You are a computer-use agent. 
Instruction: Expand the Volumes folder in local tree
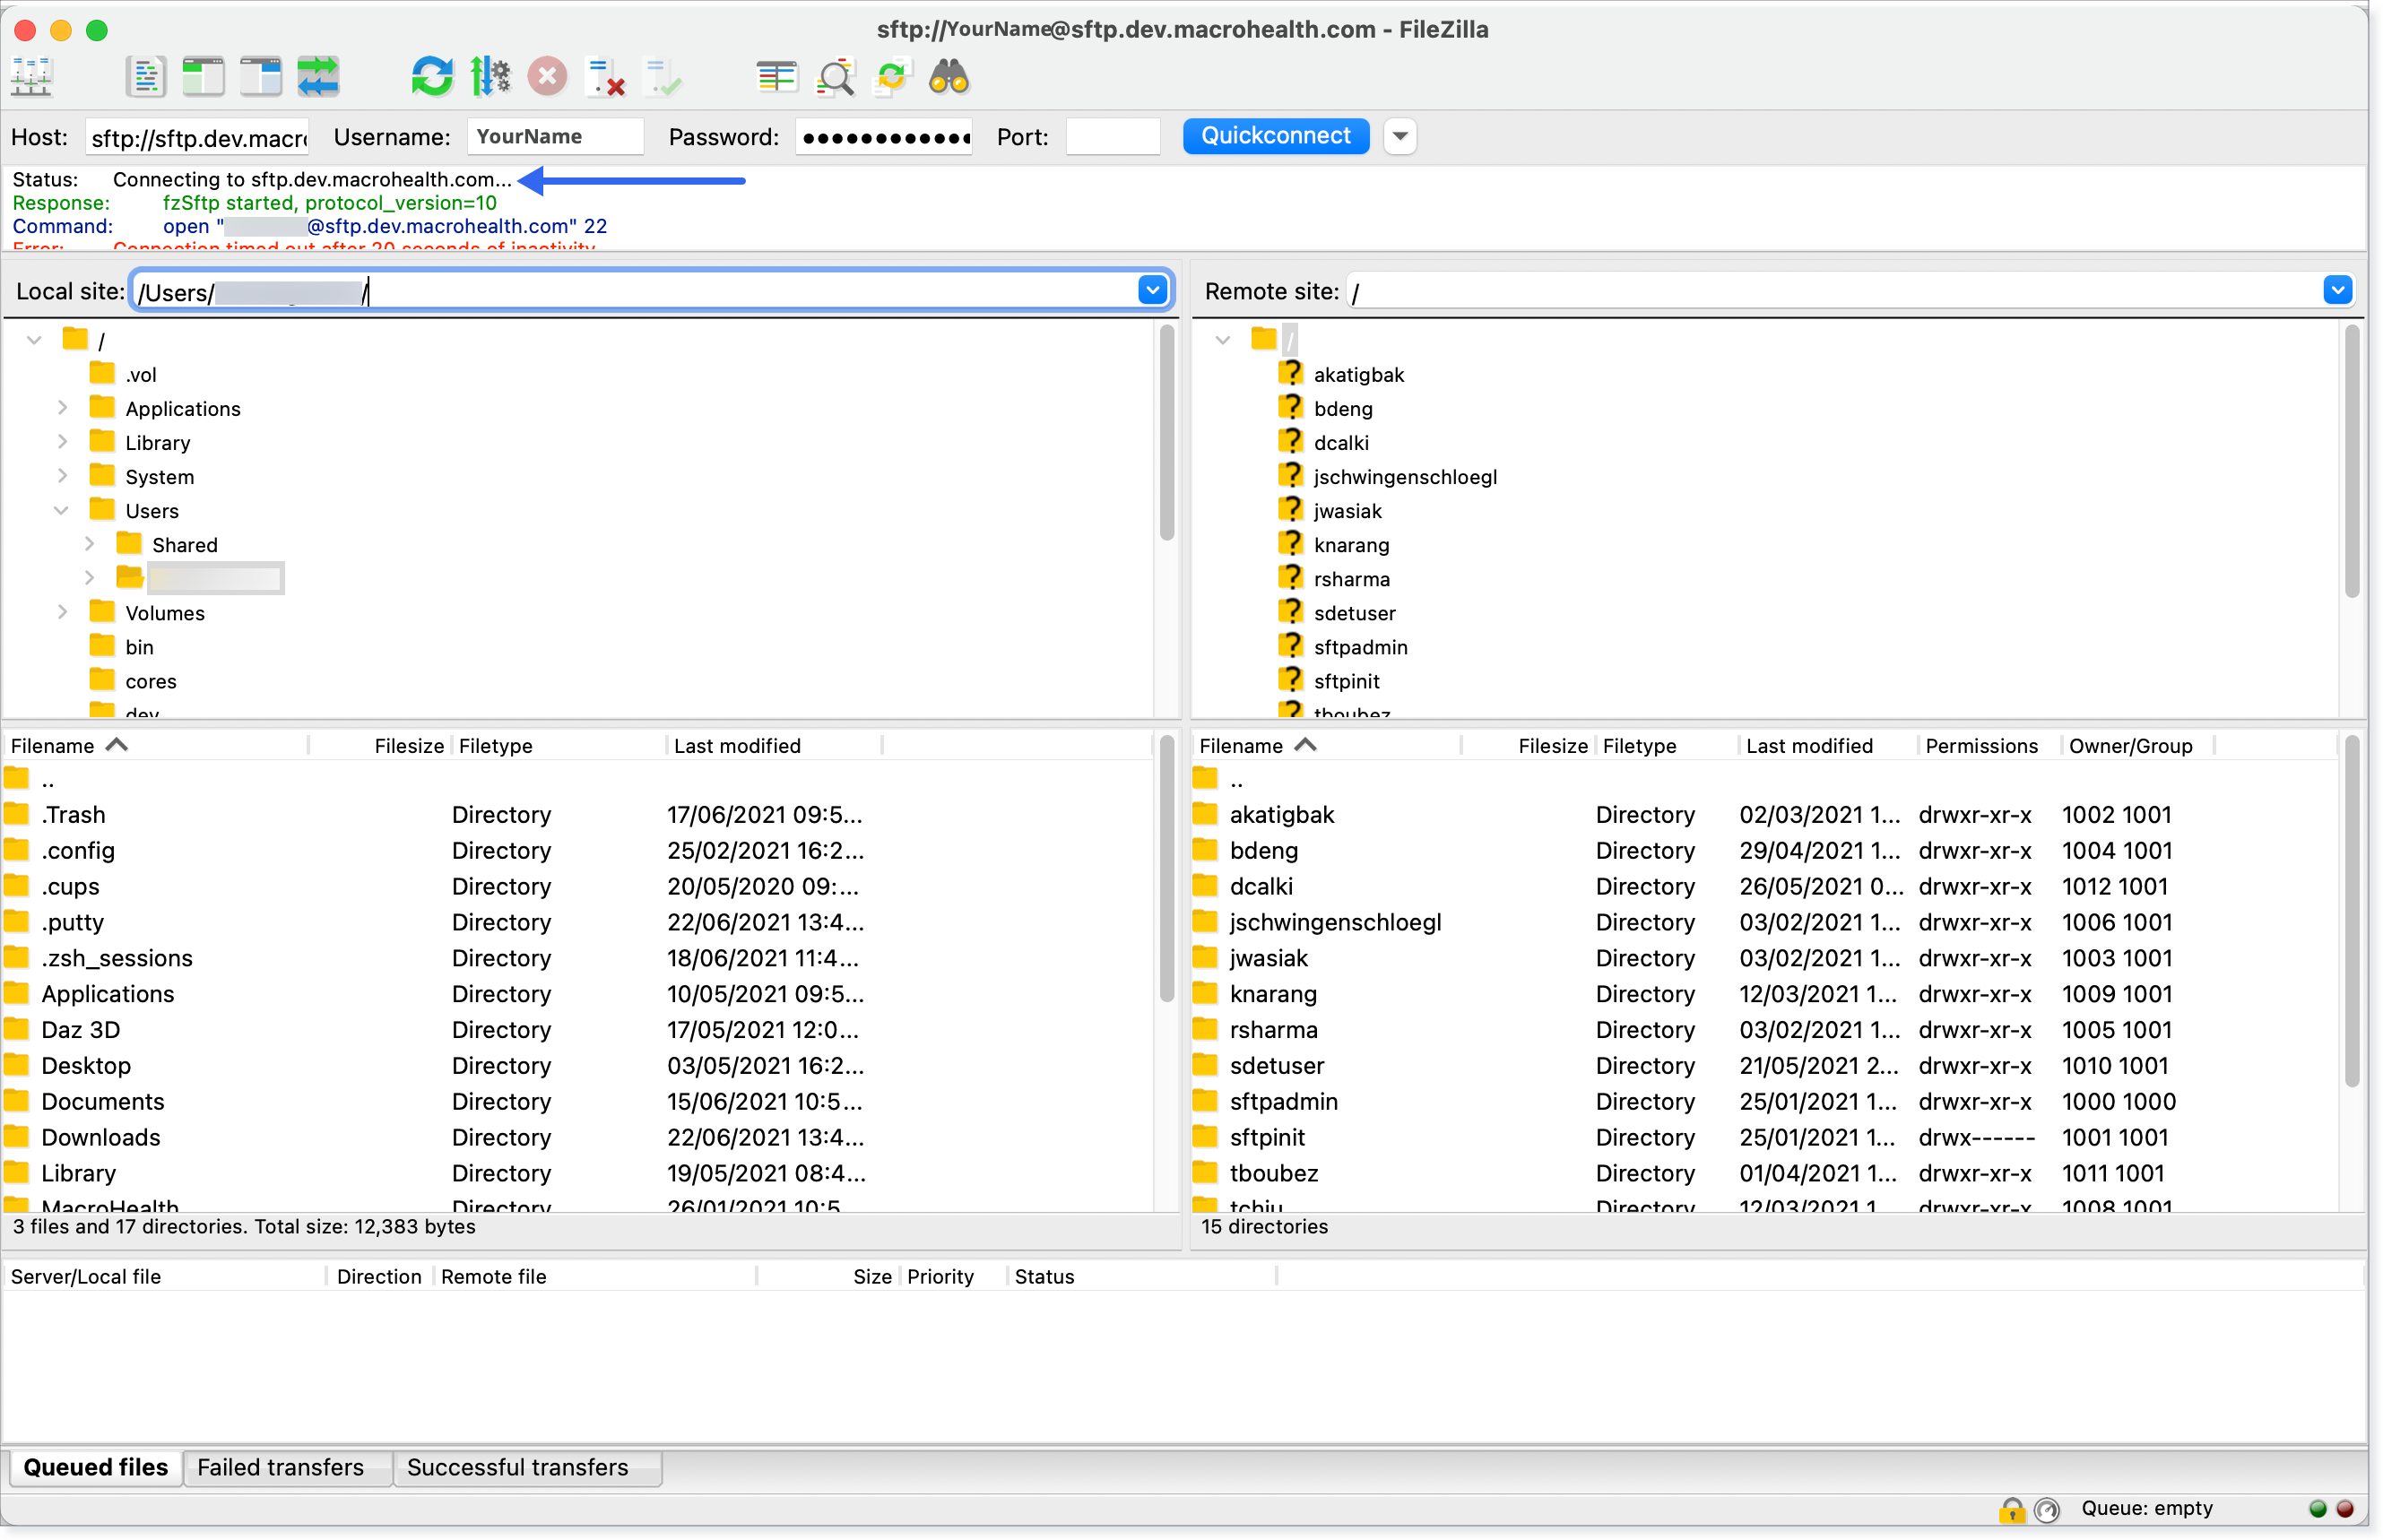63,612
